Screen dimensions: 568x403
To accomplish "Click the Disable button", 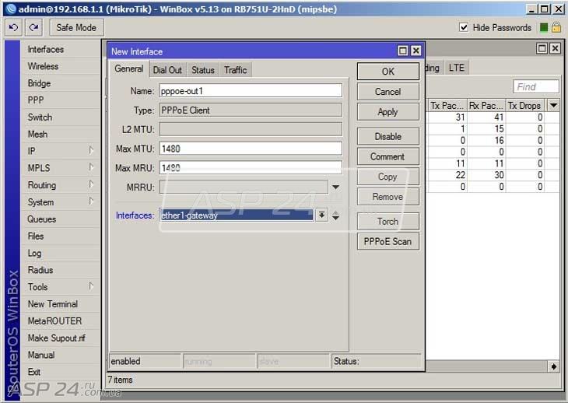I will click(x=388, y=136).
